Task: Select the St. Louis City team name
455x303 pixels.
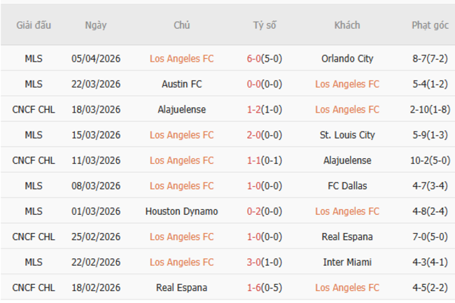Action: [x=347, y=135]
